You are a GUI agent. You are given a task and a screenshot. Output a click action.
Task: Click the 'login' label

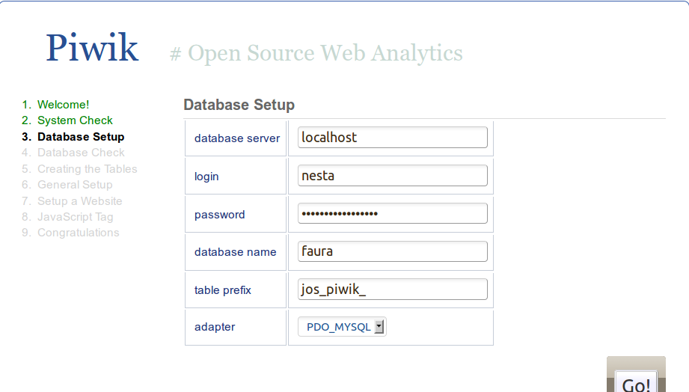tap(206, 177)
